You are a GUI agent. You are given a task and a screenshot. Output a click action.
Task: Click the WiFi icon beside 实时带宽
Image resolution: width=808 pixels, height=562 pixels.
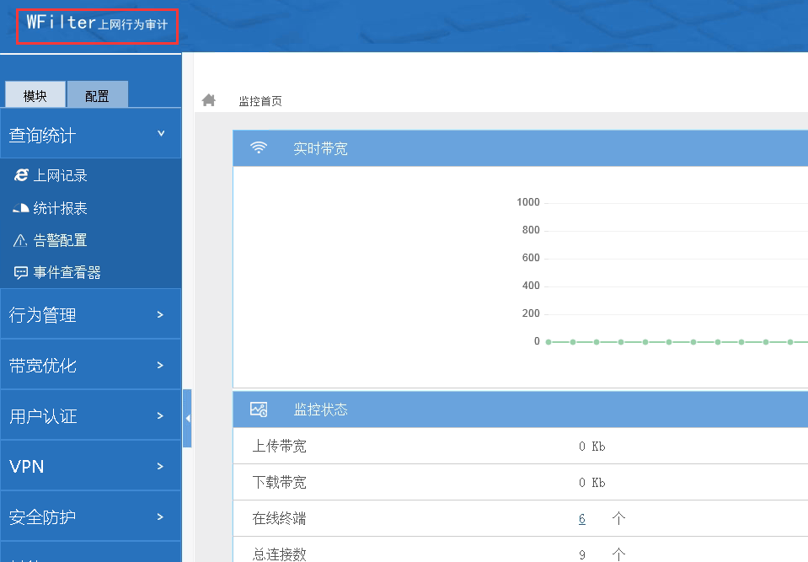point(259,148)
